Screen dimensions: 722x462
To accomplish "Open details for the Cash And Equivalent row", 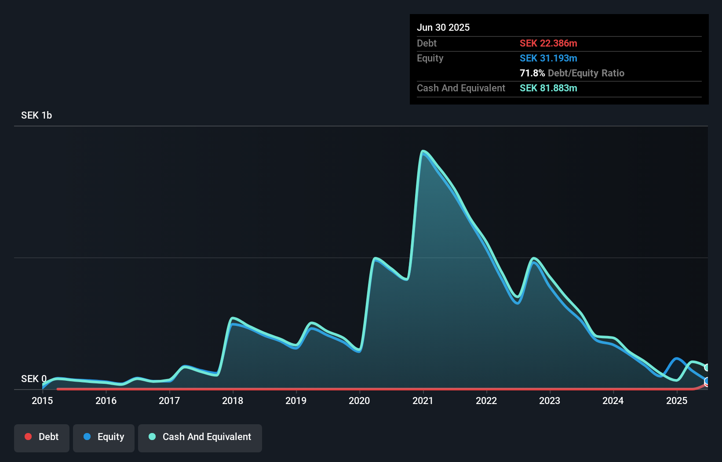I will (x=461, y=88).
